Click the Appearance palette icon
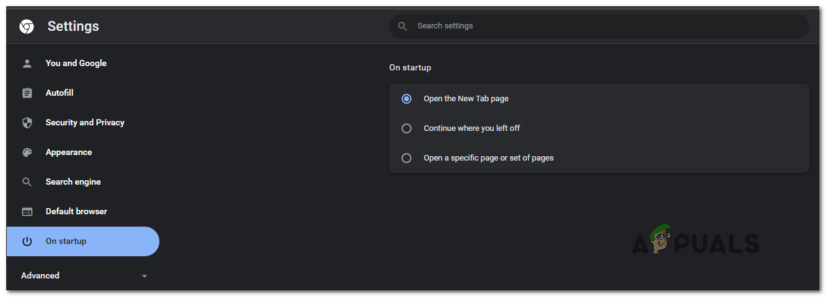Screen dimensions: 826x297 pyautogui.click(x=27, y=153)
